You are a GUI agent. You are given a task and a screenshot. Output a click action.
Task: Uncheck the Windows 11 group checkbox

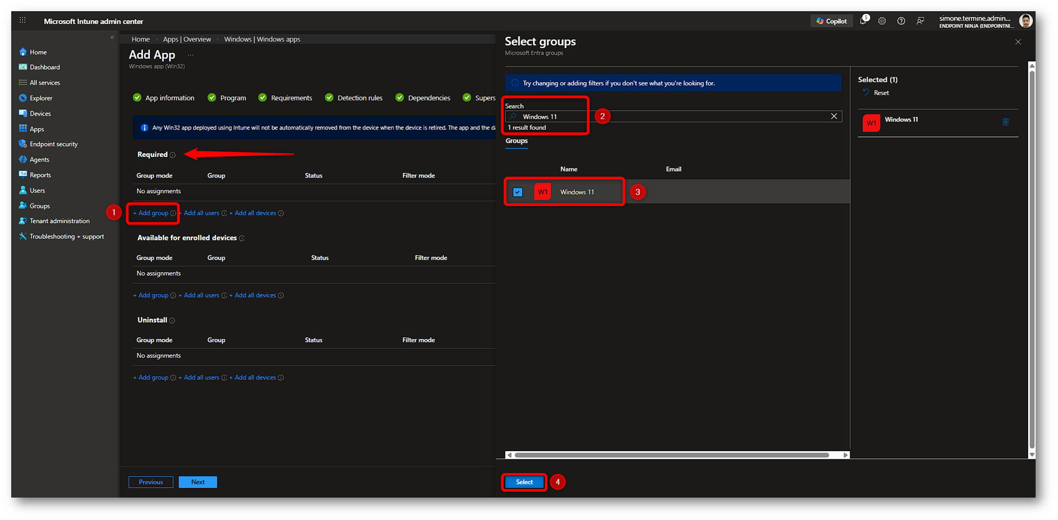click(518, 192)
